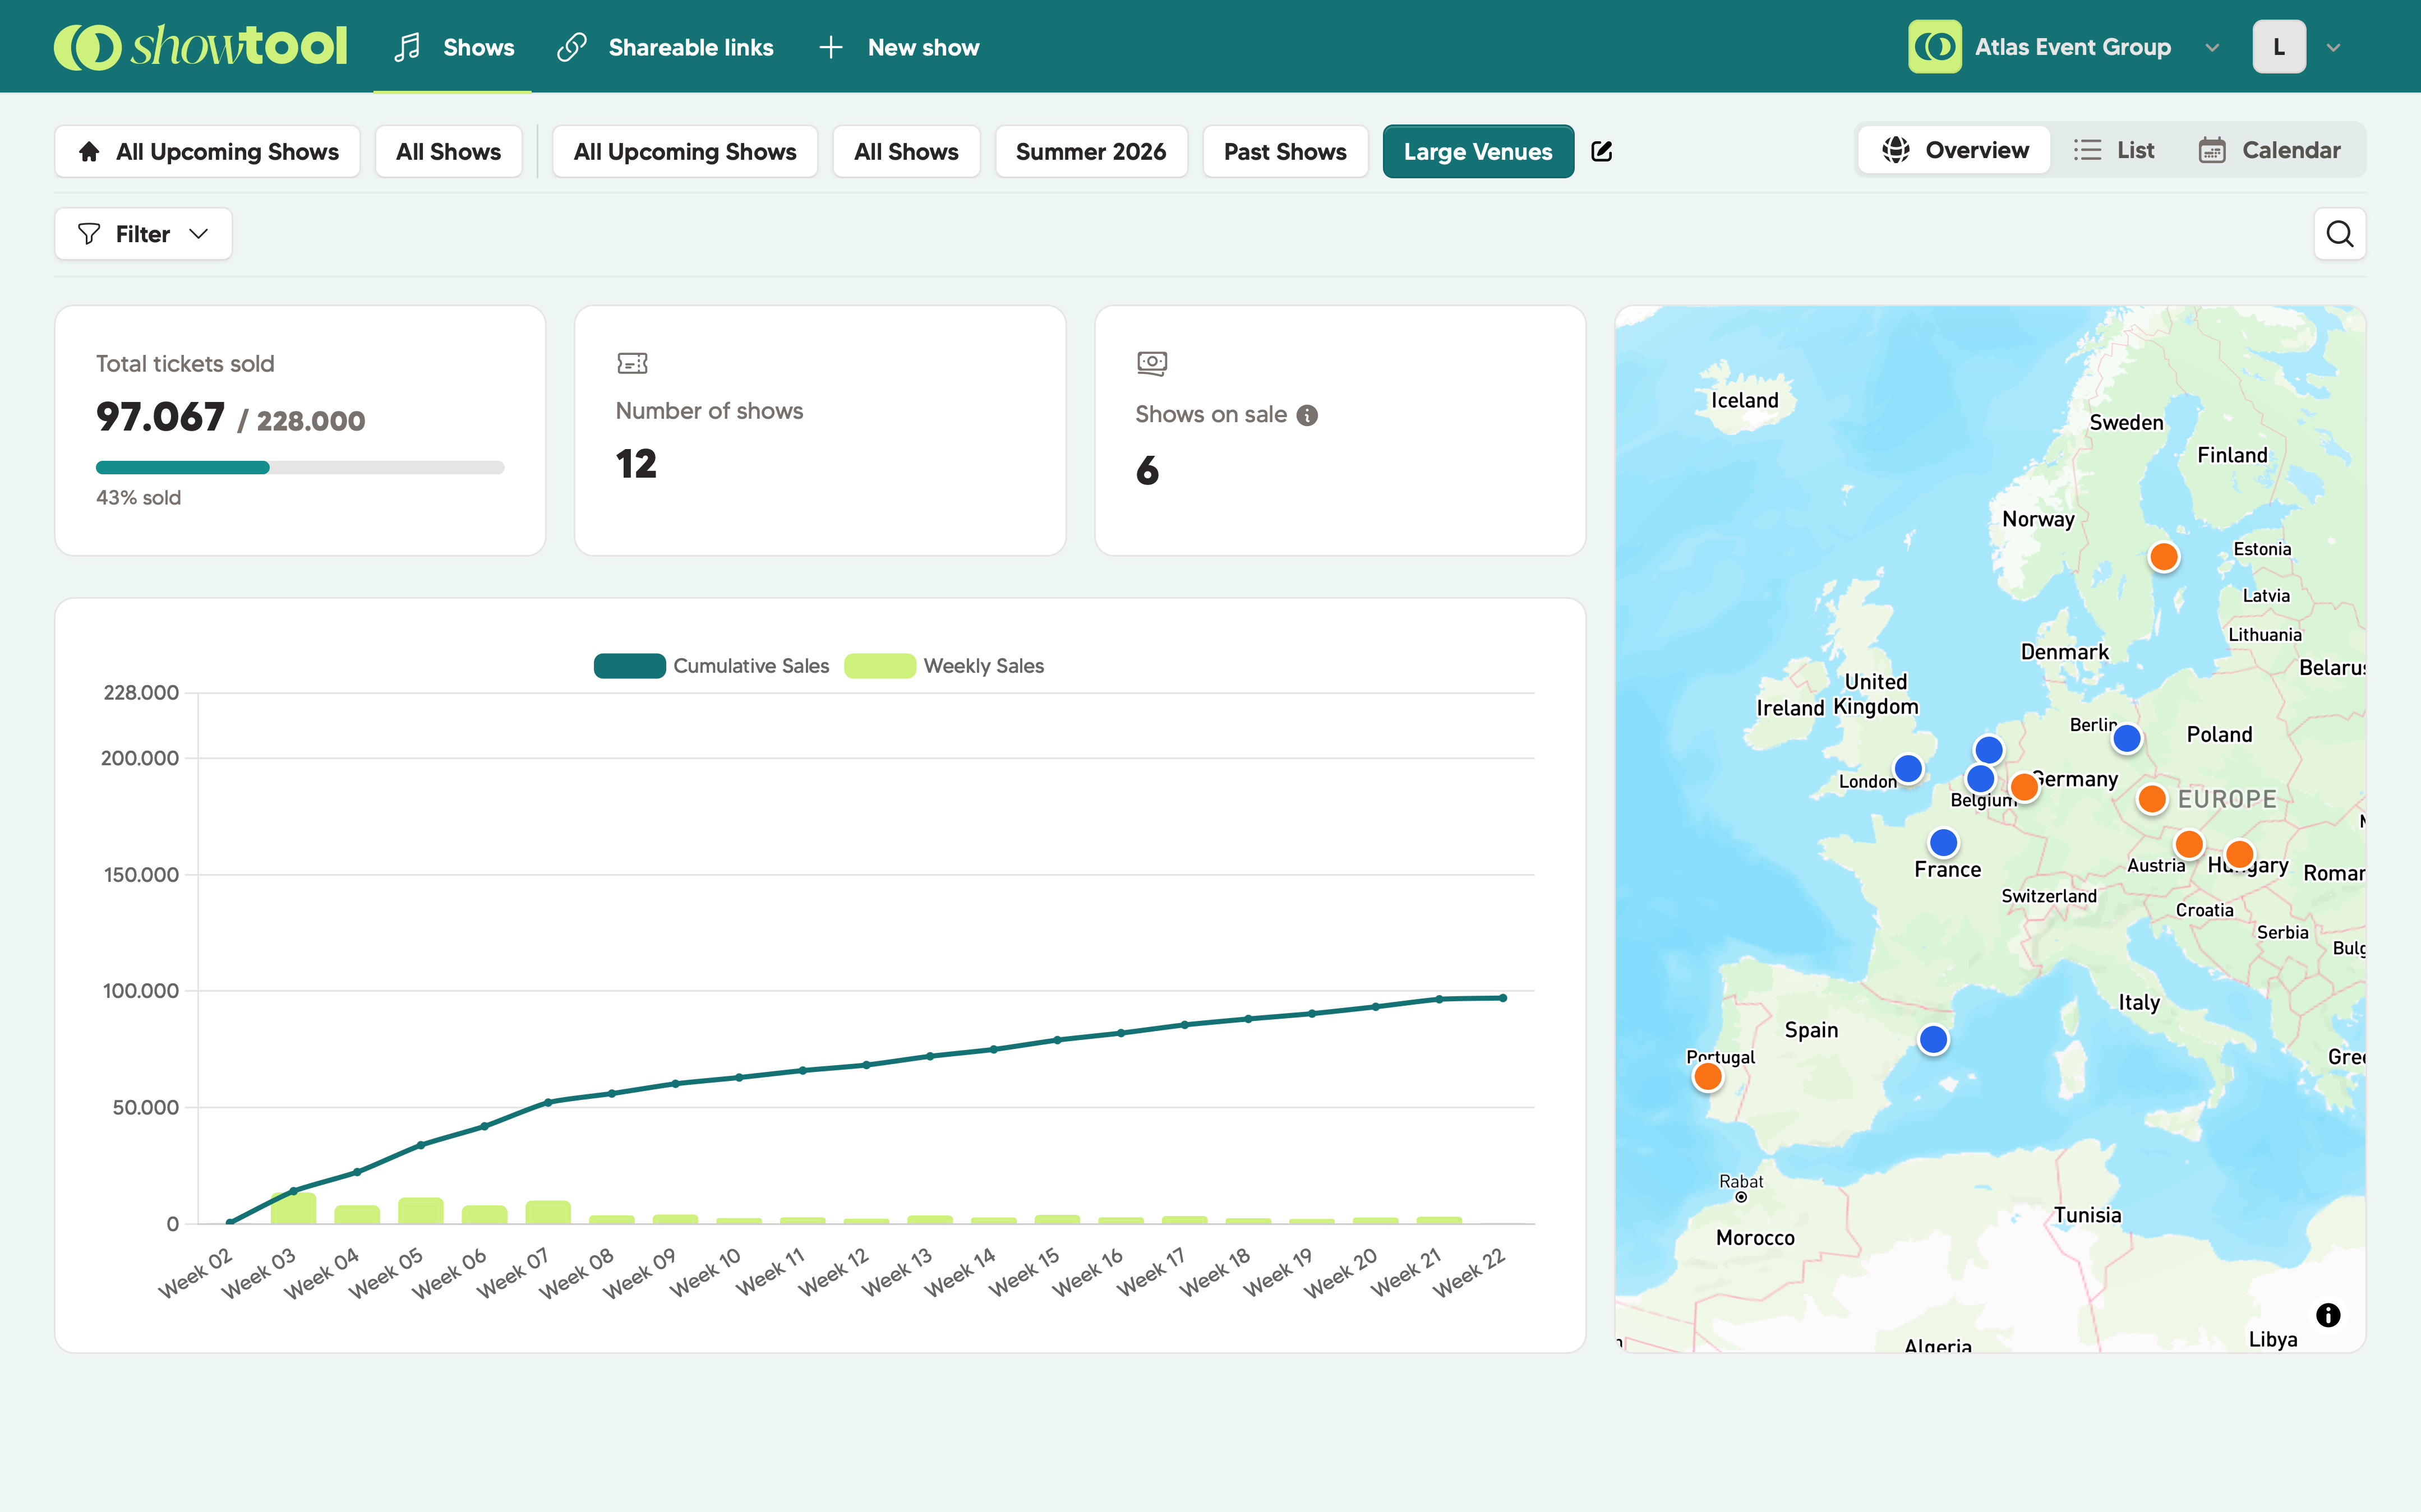The image size is (2421, 1512).
Task: Select the second All Shows tab
Action: [x=906, y=151]
